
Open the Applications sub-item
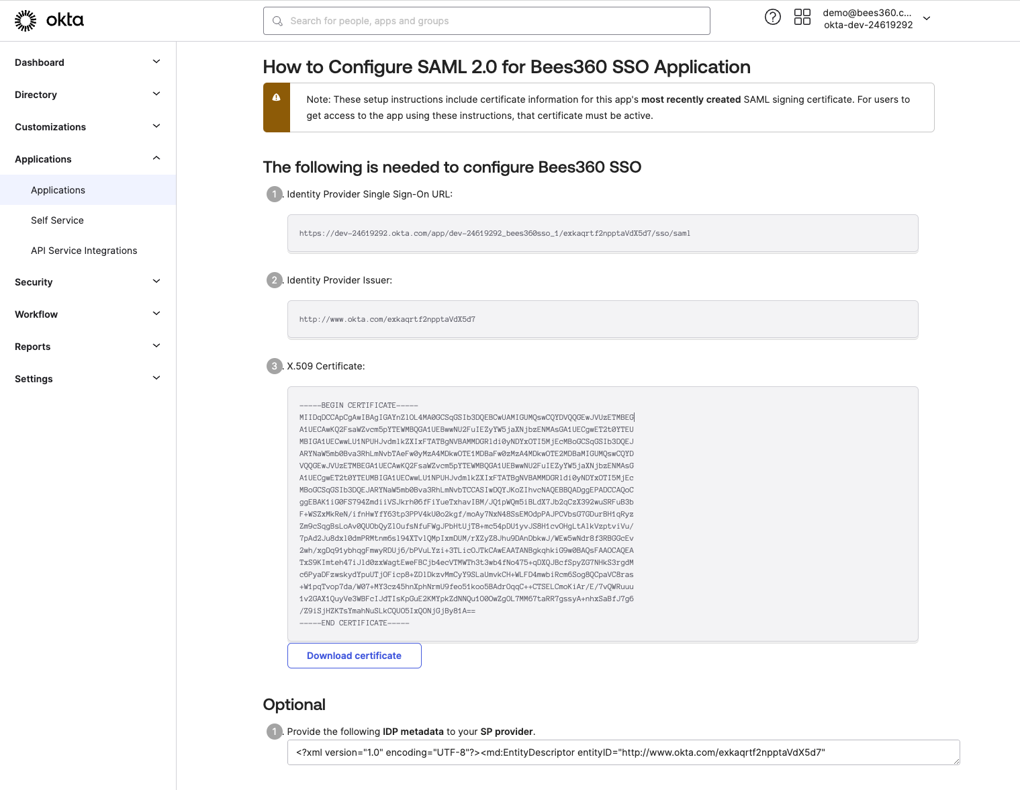click(88, 190)
